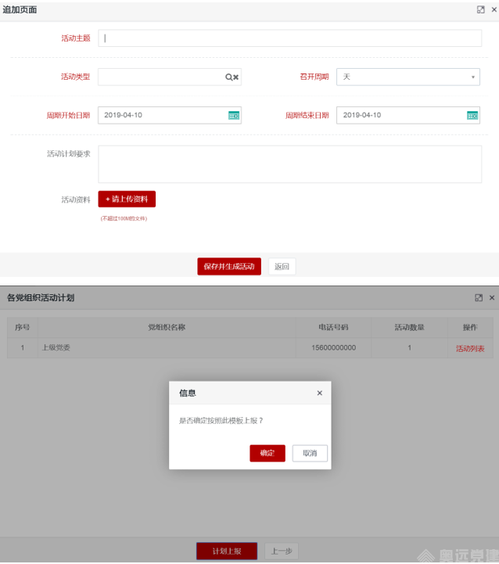Open the 活动列表 link for 上级党委

[470, 349]
